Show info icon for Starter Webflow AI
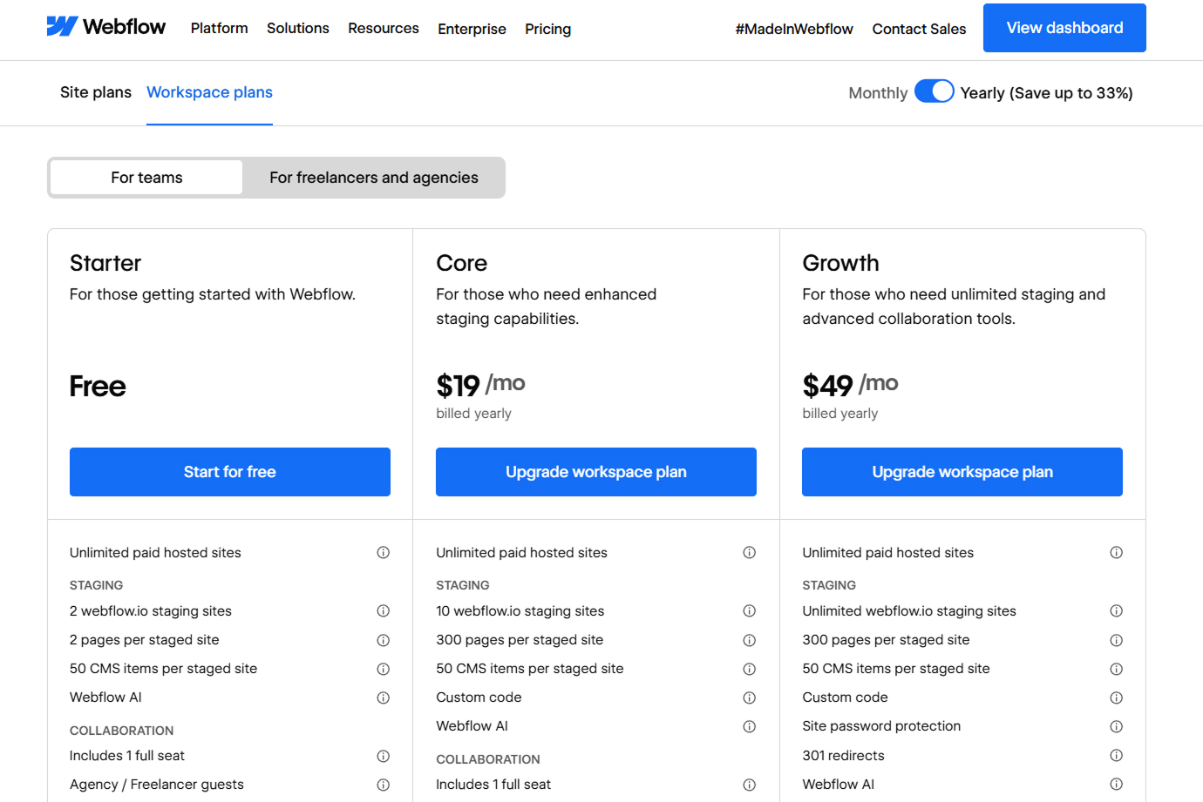This screenshot has height=802, width=1203. (x=383, y=698)
